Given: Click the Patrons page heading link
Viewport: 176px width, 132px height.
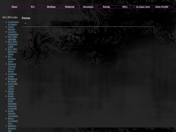Looking at the screenshot, I should [x=26, y=18].
